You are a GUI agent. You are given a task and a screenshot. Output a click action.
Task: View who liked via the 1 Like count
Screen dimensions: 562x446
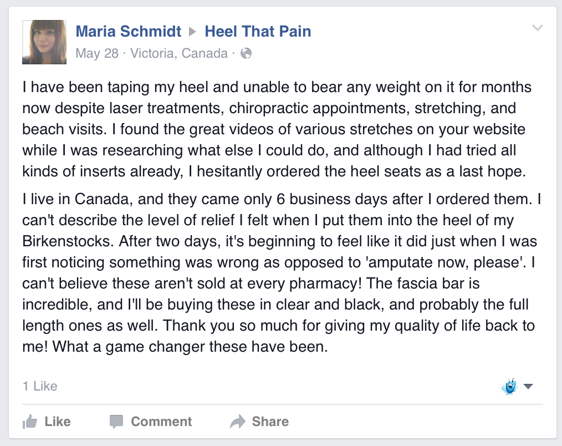point(40,386)
